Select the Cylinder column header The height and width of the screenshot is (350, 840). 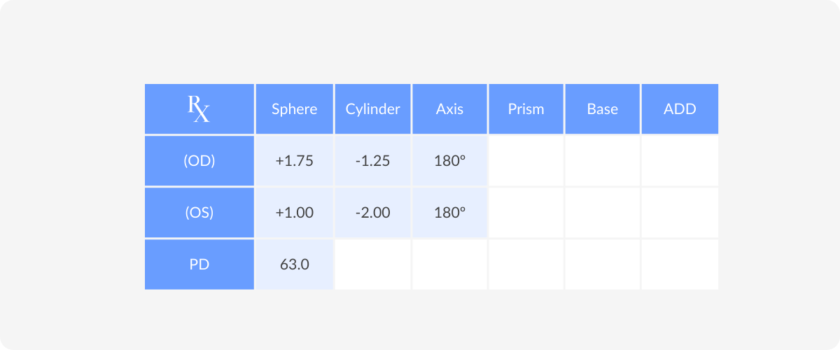coord(373,109)
